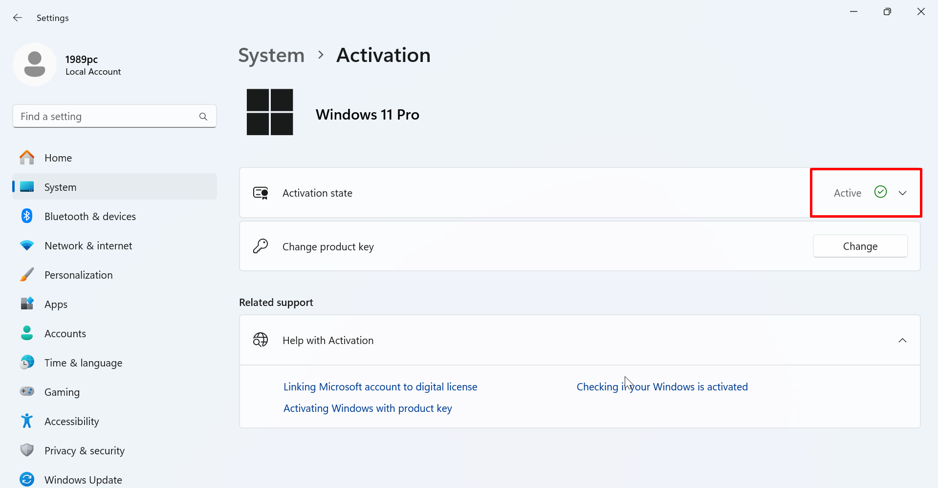The height and width of the screenshot is (488, 938).
Task: Click the Windows Update refresh icon
Action: tap(27, 479)
